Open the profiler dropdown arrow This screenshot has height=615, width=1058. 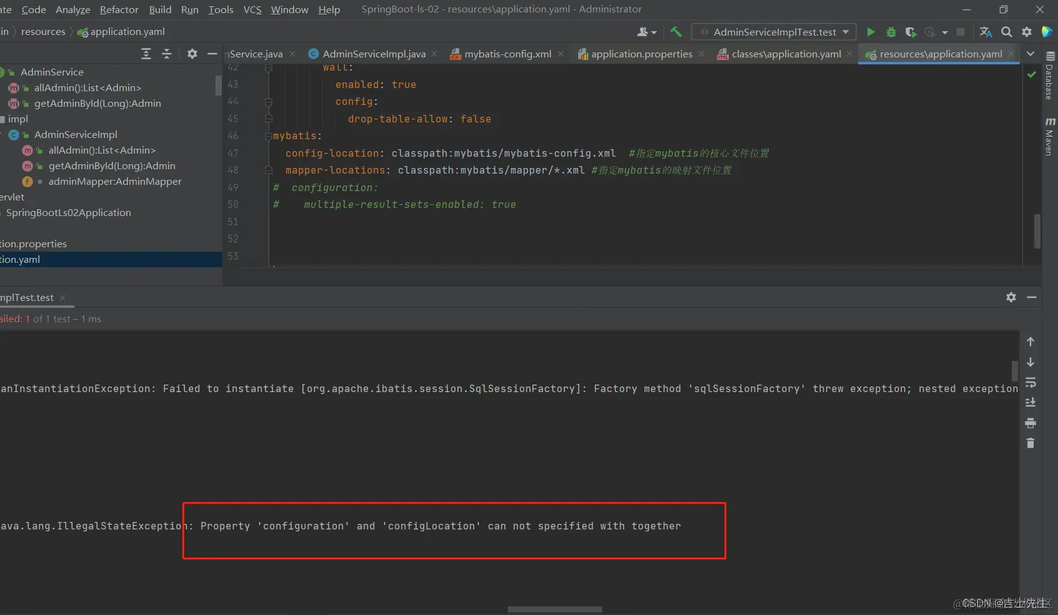pyautogui.click(x=945, y=32)
